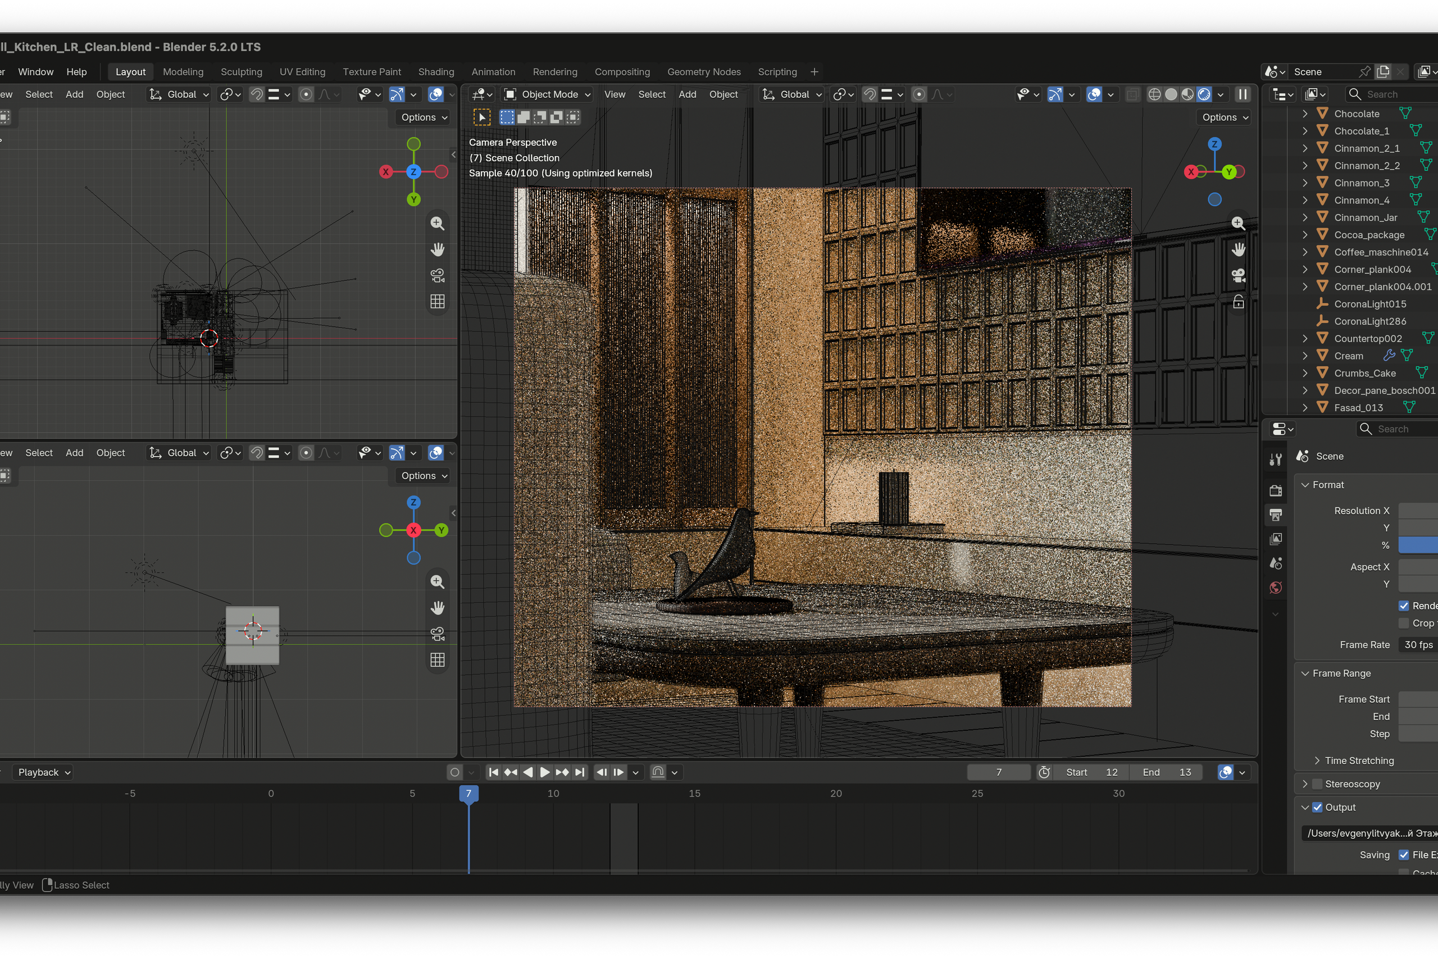1438x959 pixels.
Task: Select Coffee_maschine014 in the outliner
Action: [x=1381, y=252]
